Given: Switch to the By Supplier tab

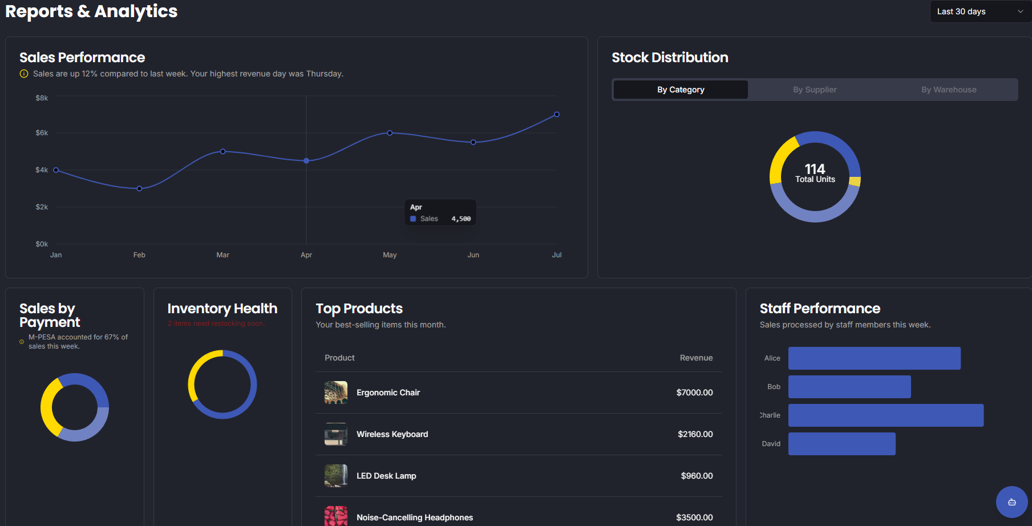Looking at the screenshot, I should click(x=814, y=90).
